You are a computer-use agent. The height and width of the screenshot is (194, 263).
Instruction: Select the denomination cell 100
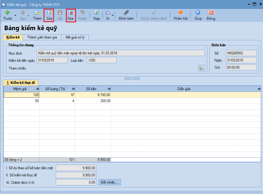tap(21, 95)
